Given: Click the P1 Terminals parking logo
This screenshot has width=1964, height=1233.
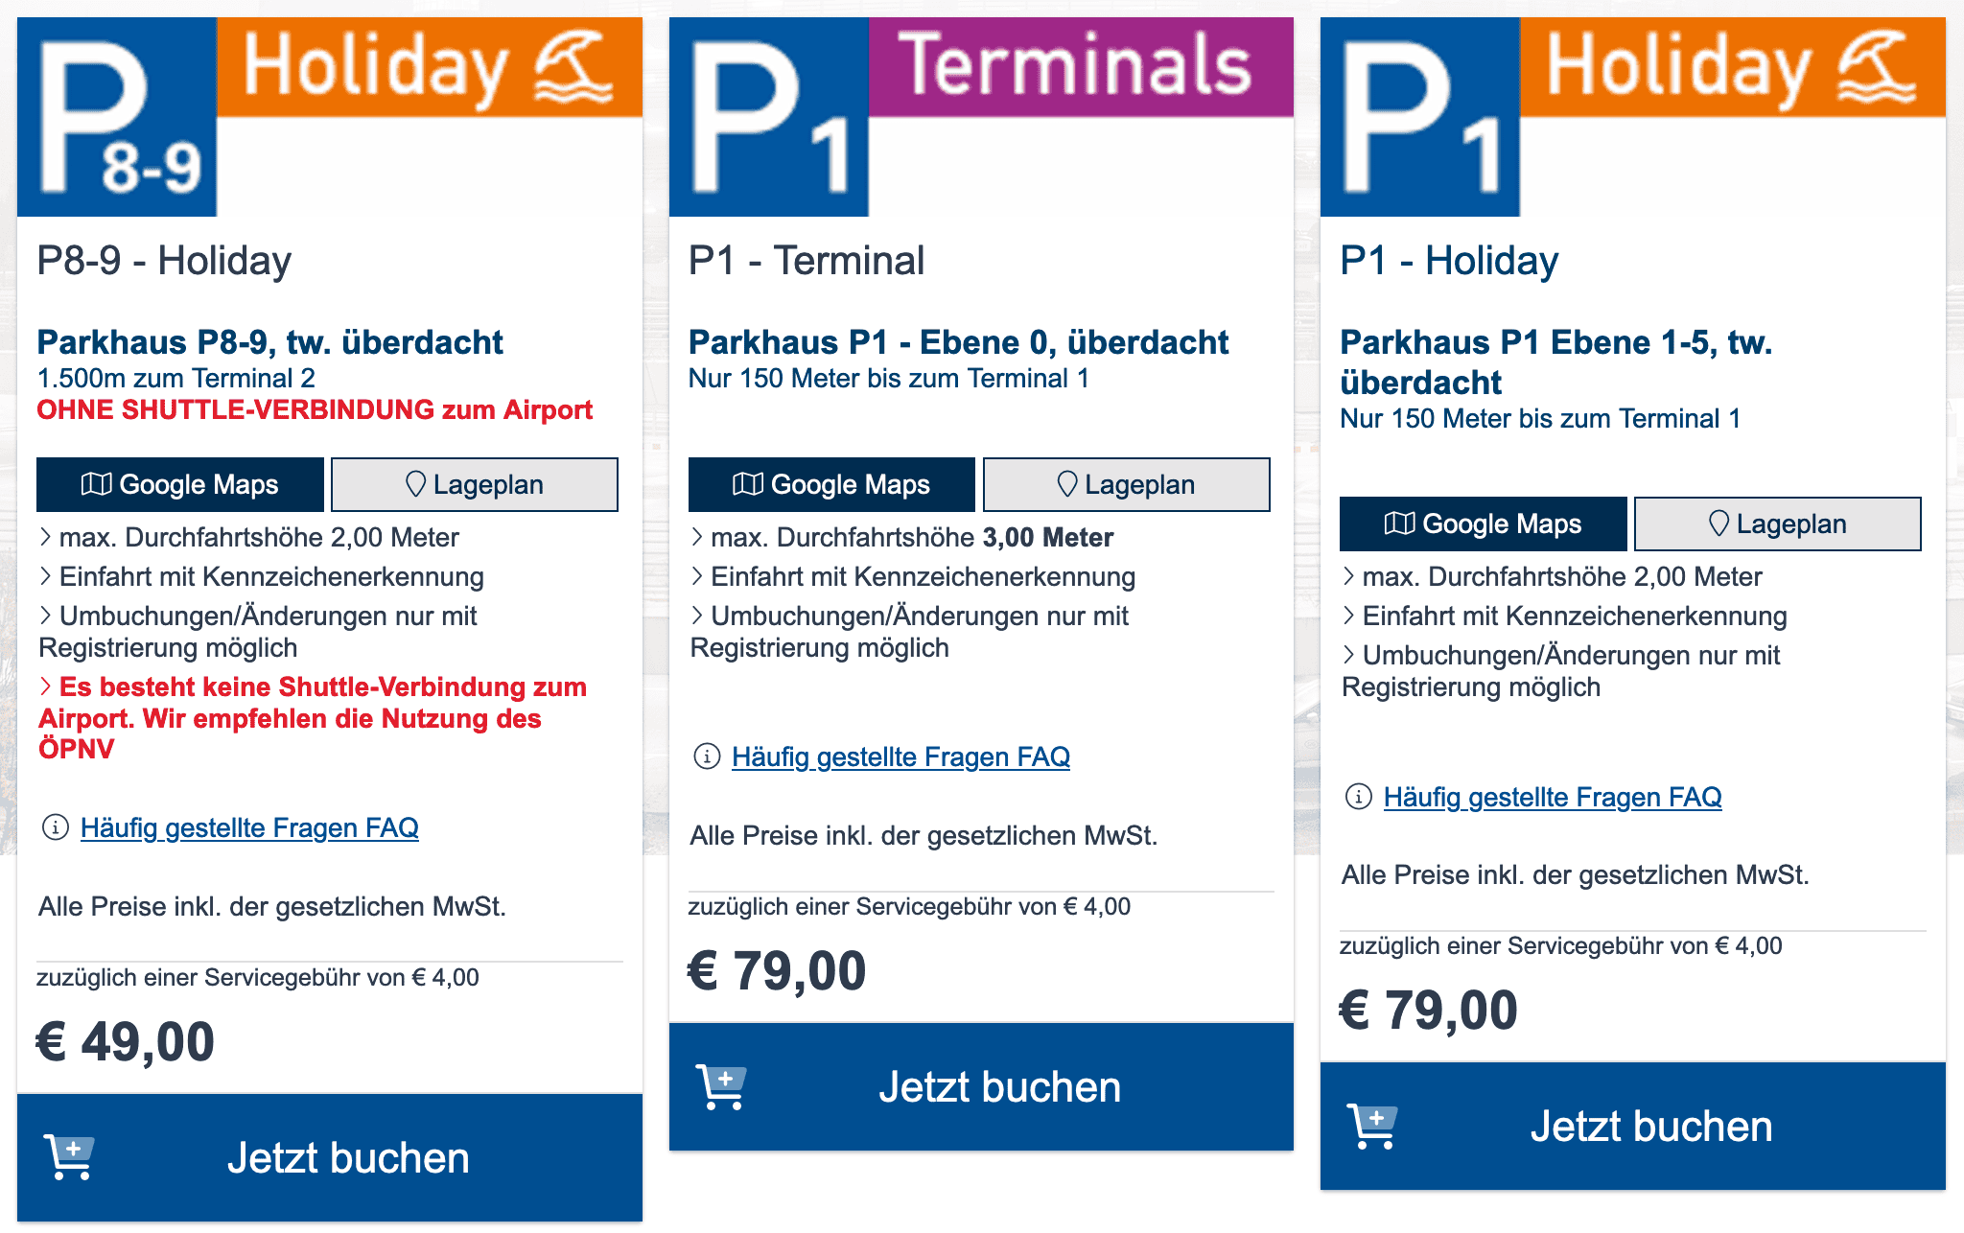Looking at the screenshot, I should [x=980, y=117].
